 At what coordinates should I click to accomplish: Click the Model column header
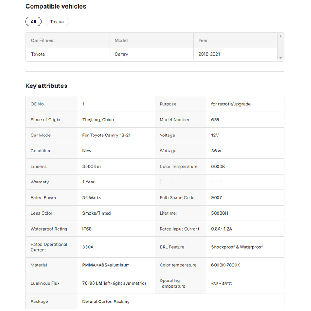(121, 40)
